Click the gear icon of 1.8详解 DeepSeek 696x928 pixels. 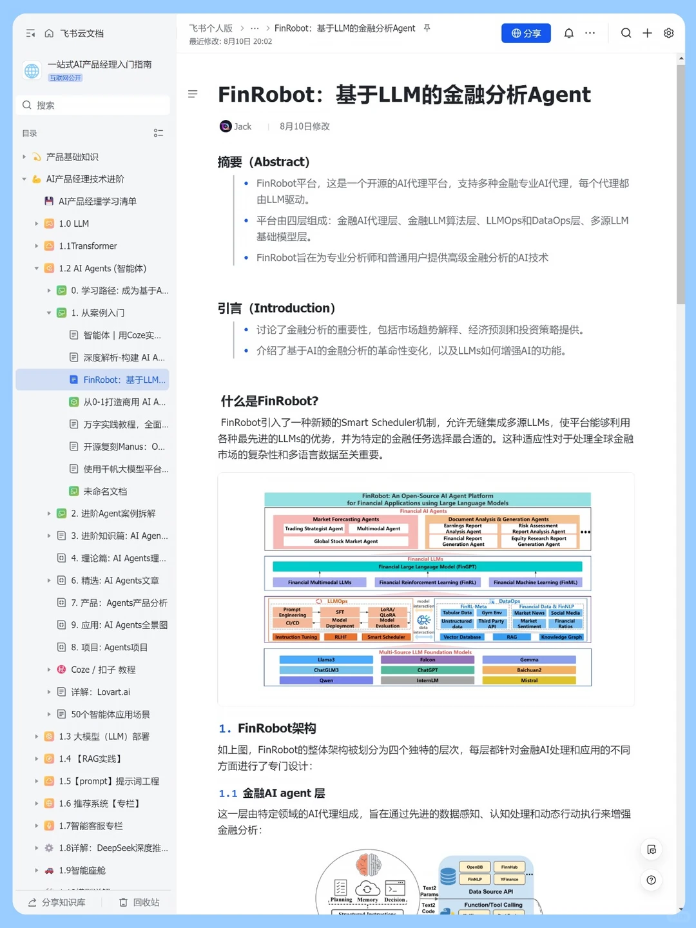click(49, 849)
